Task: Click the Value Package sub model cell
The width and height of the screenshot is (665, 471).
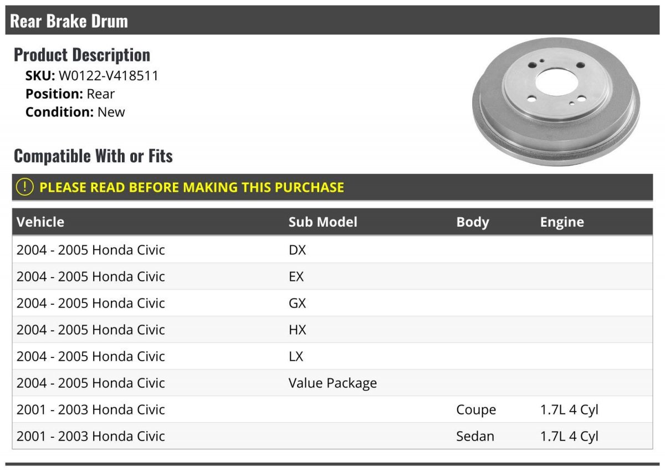Action: pyautogui.click(x=333, y=383)
